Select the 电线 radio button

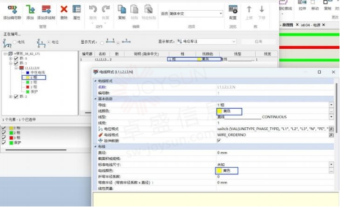[15, 42]
